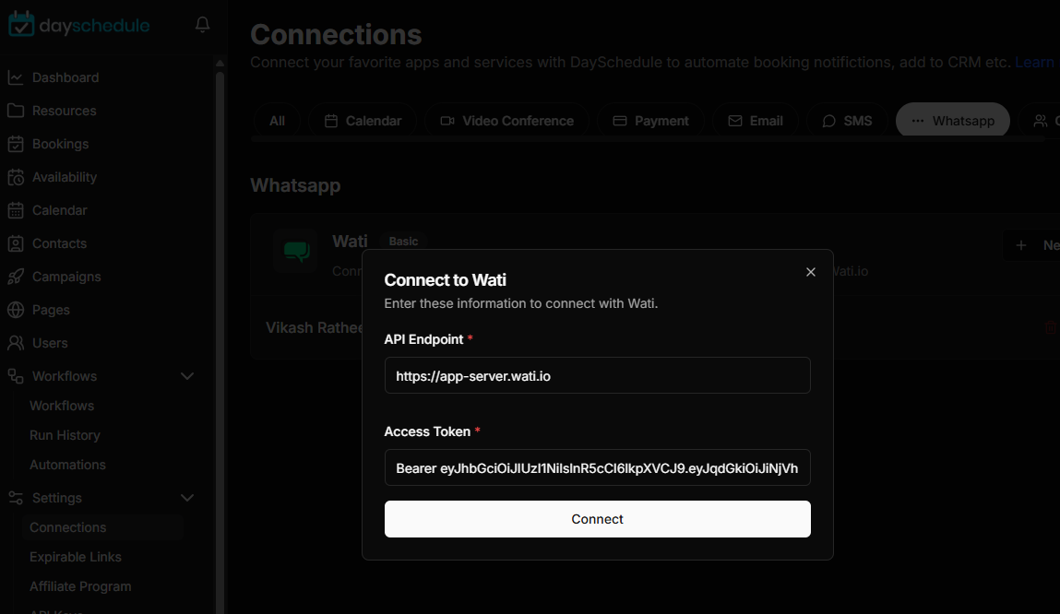Open notifications bell icon
Viewport: 1060px width, 614px height.
(x=202, y=24)
